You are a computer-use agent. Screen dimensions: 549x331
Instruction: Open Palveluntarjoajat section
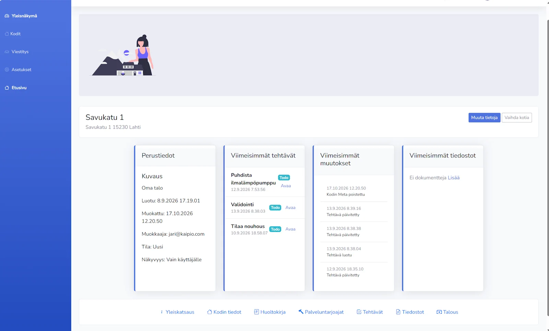pos(321,312)
